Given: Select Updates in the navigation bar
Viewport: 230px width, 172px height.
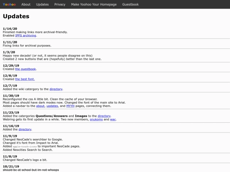Looking at the screenshot, I should [43, 4].
